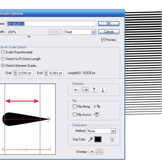Click the black Key Color swatch
The height and width of the screenshot is (166, 162).
98,139
